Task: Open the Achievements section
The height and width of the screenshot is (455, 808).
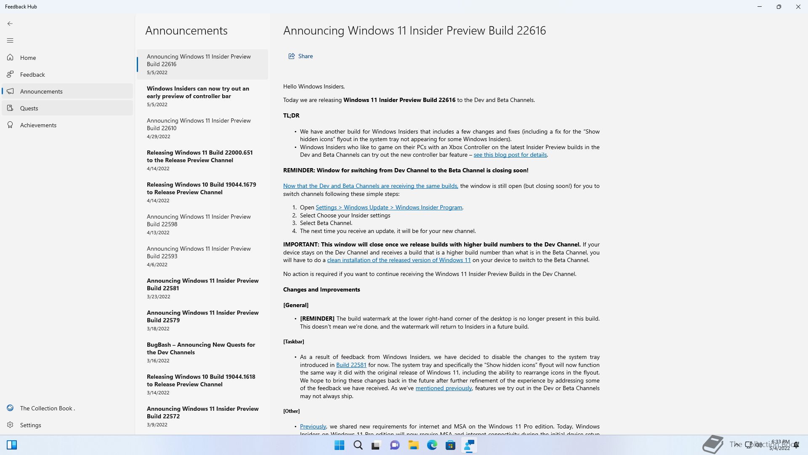Action: click(67, 125)
